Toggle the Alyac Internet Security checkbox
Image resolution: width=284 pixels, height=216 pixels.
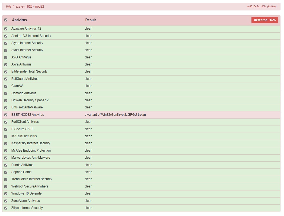(6, 43)
